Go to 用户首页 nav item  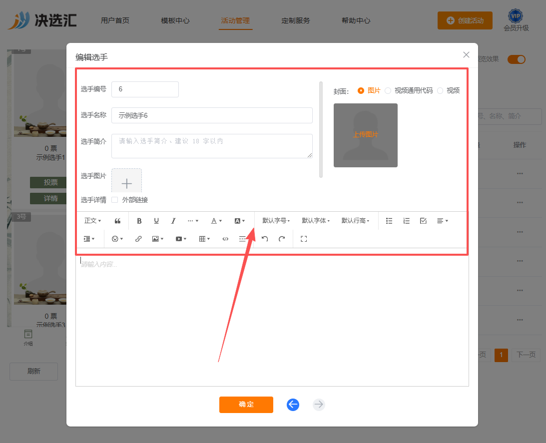pos(115,20)
